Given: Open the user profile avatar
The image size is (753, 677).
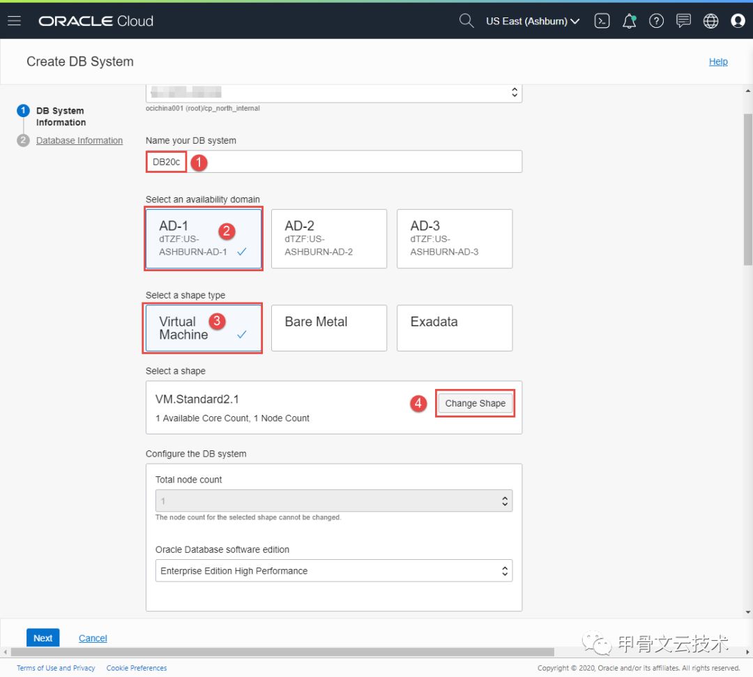Looking at the screenshot, I should pos(738,21).
